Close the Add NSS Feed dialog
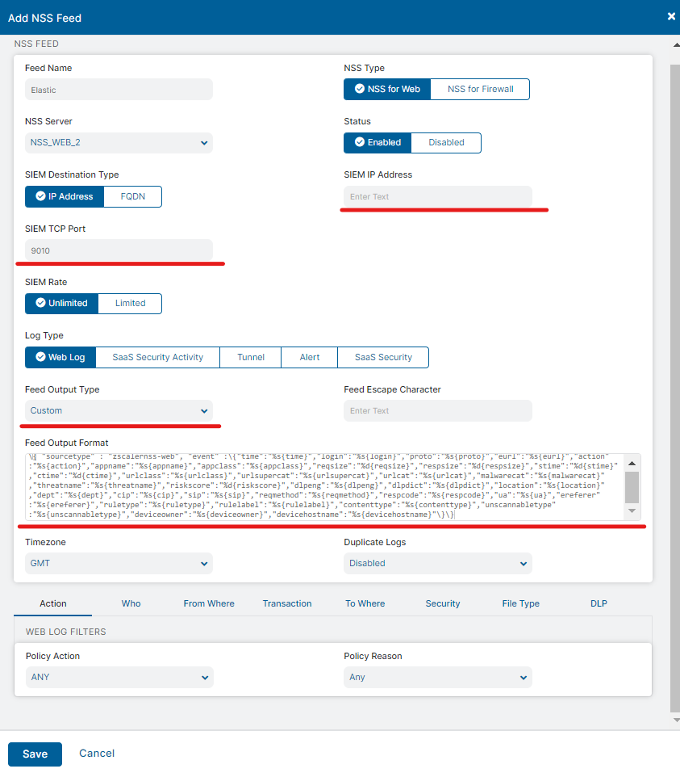Screen dimensions: 680x773 pyautogui.click(x=670, y=15)
